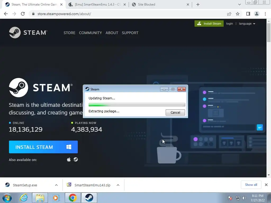Click the Apple macOS download icon
271x203 pixels.
tap(69, 159)
